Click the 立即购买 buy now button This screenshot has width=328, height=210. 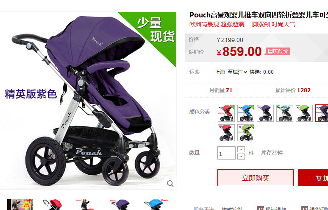click(x=256, y=178)
